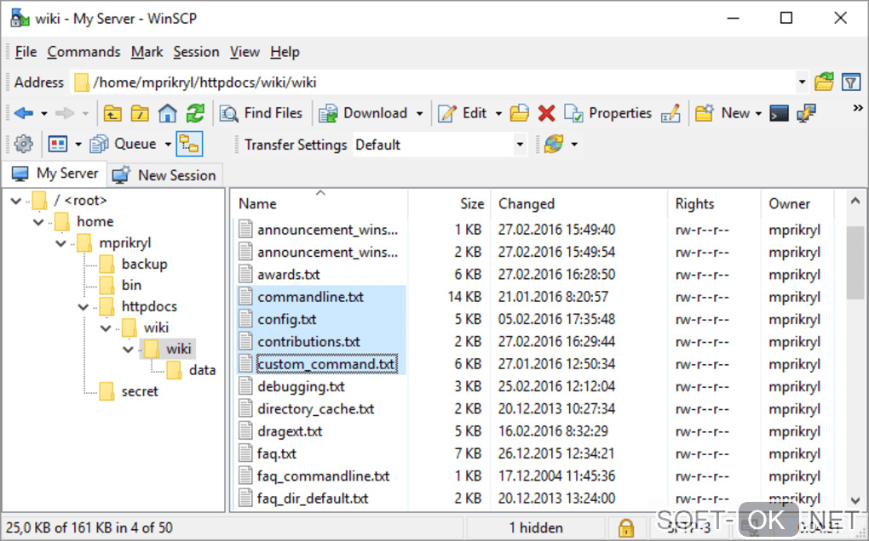Open the View menu
The height and width of the screenshot is (541, 869).
pyautogui.click(x=245, y=52)
